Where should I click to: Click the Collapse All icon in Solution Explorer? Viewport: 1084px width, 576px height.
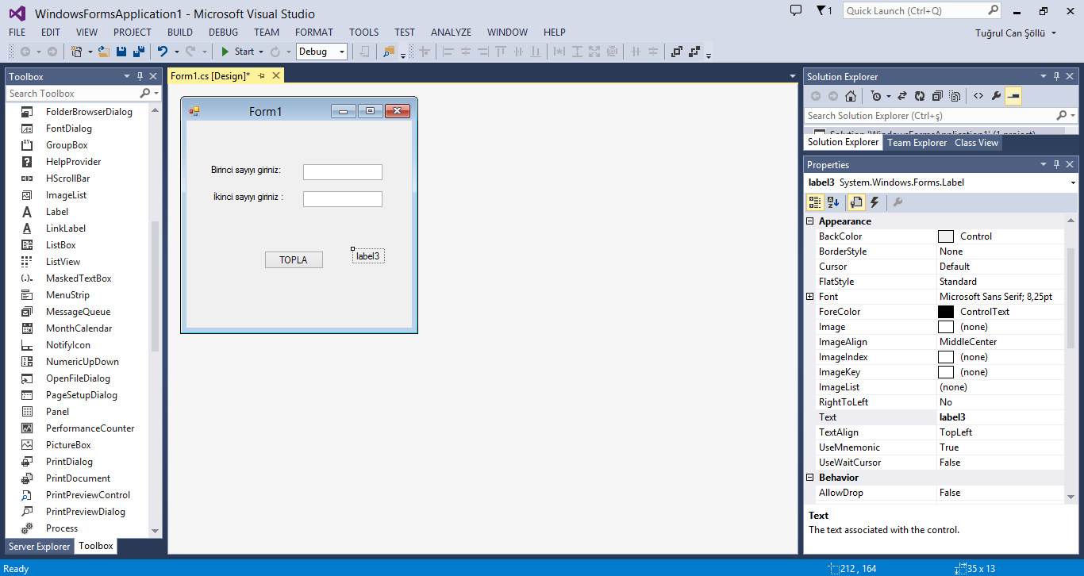click(937, 96)
